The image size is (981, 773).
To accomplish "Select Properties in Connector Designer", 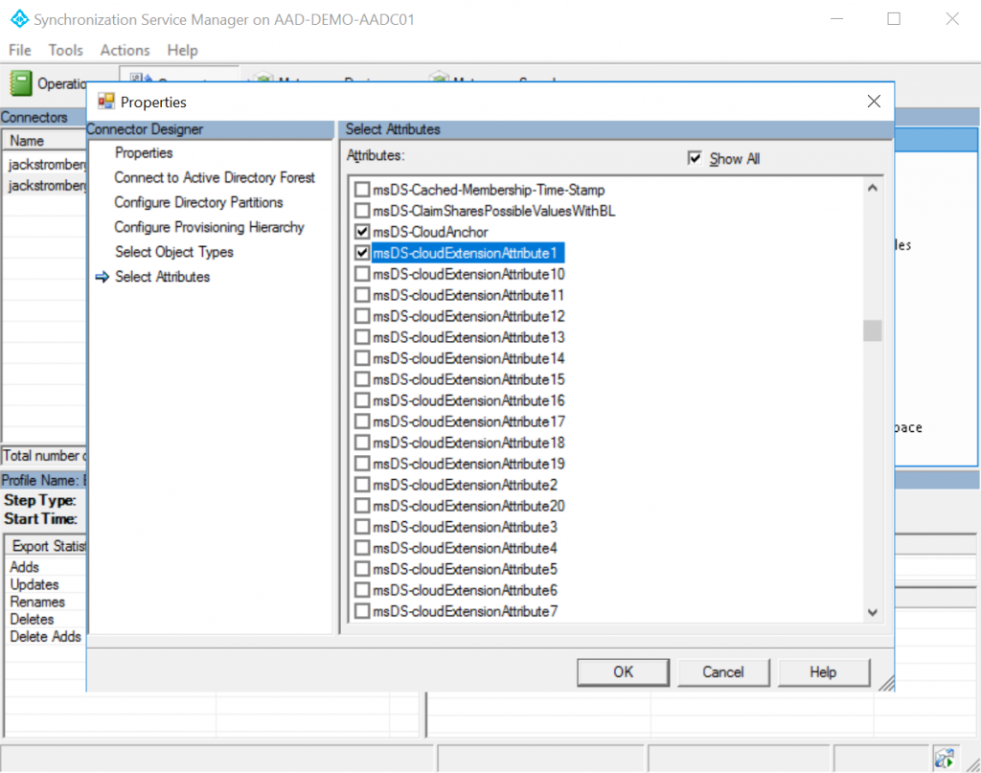I will click(144, 153).
